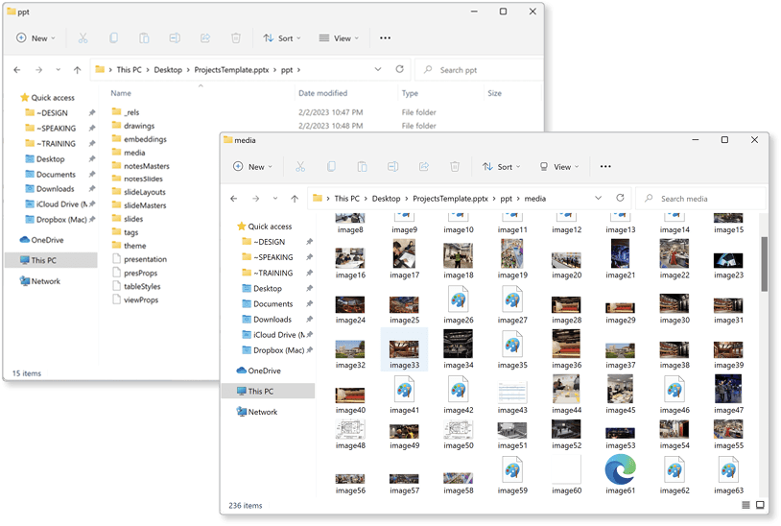Screen dimensions: 781x526
Task: Select the _rels folder in ppt window
Action: [126, 112]
